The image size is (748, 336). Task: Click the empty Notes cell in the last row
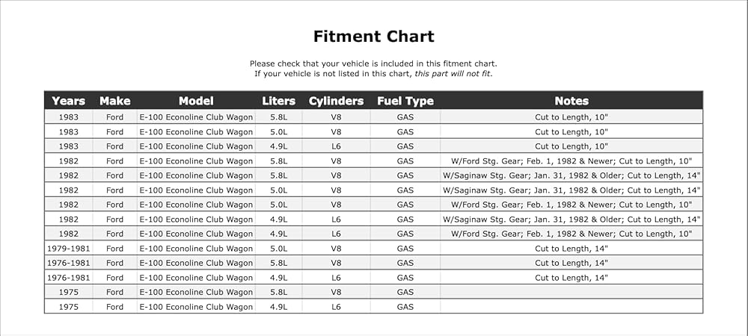(571, 306)
